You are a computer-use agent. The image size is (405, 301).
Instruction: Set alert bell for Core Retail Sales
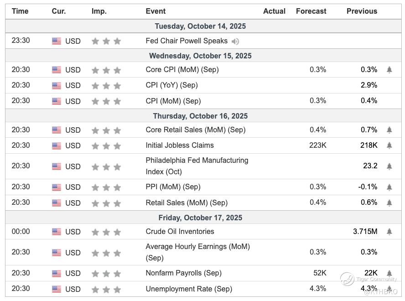(389, 130)
